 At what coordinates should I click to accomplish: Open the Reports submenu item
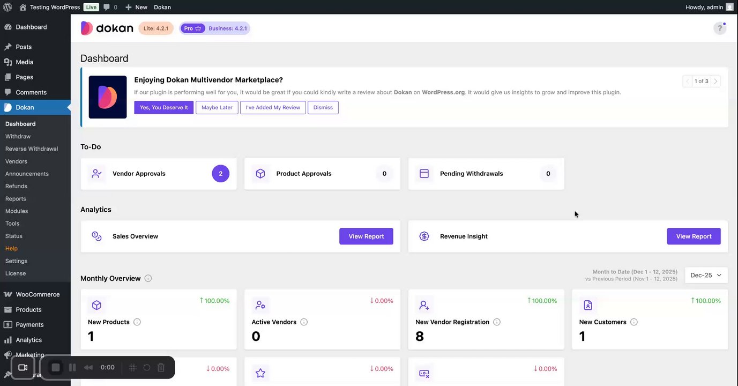[16, 198]
